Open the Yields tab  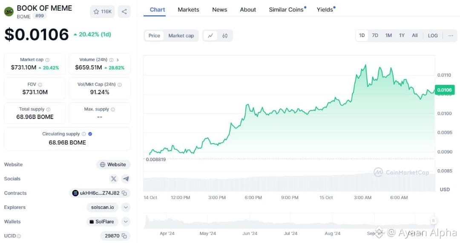coord(325,10)
